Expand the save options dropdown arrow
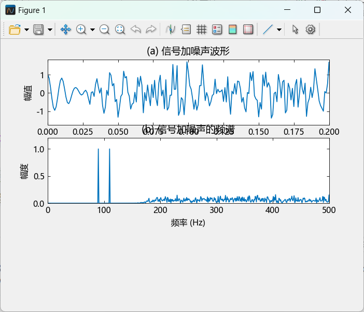The width and height of the screenshot is (364, 312). (x=50, y=30)
